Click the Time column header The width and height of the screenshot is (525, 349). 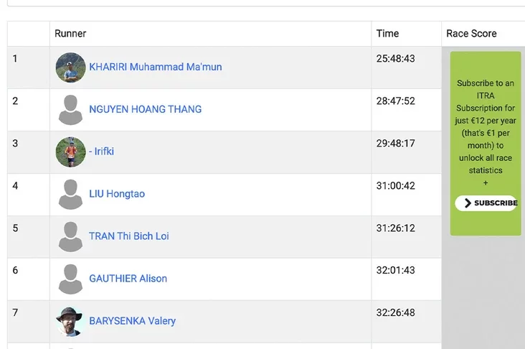(x=387, y=34)
